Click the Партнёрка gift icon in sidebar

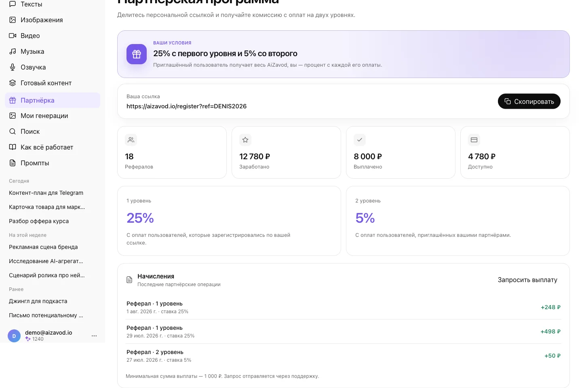pos(13,100)
